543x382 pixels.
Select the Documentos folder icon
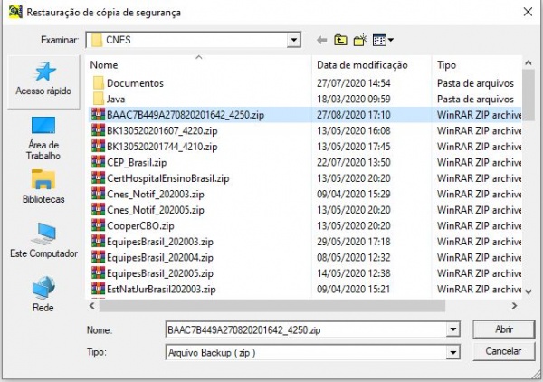[x=99, y=83]
